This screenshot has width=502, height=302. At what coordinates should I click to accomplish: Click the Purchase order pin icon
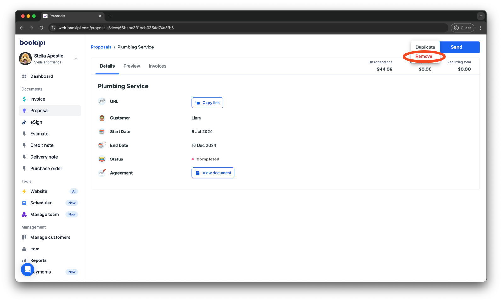(24, 169)
